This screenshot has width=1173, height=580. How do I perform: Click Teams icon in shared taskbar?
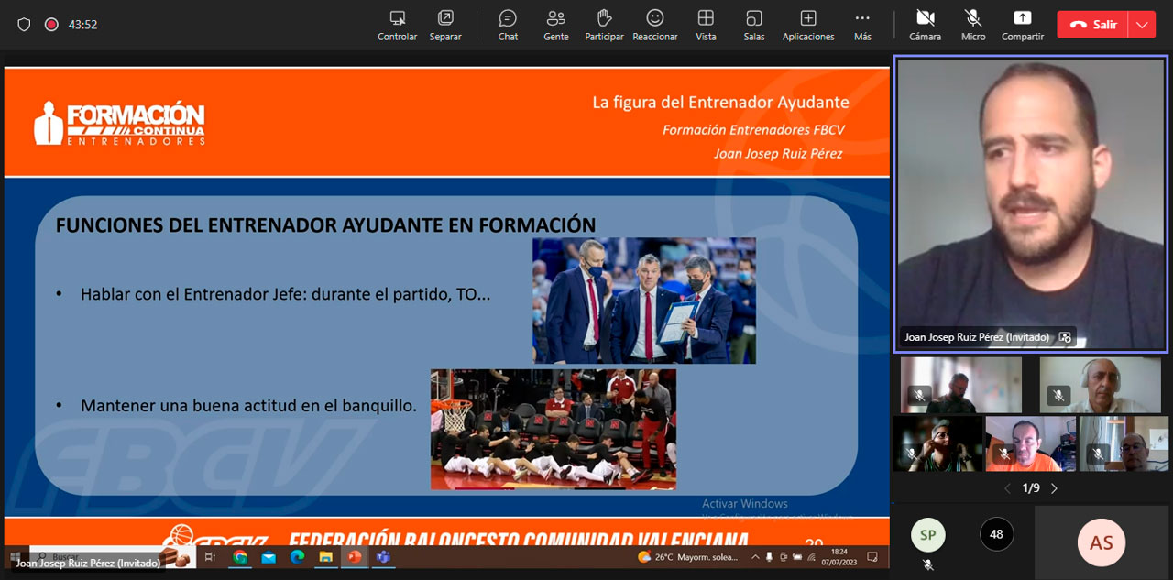[x=383, y=556]
